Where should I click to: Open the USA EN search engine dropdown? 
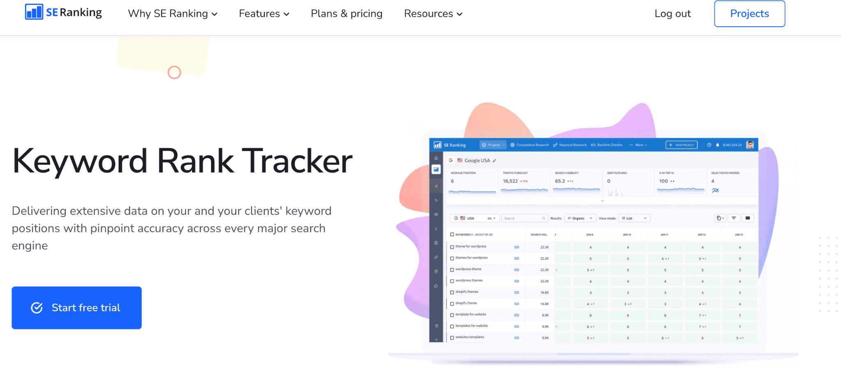click(475, 218)
